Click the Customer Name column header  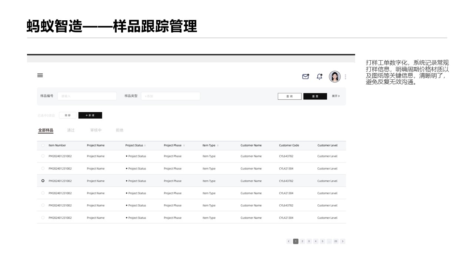[x=251, y=146]
